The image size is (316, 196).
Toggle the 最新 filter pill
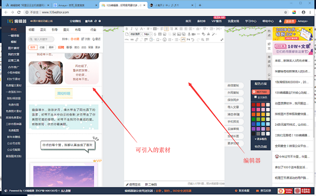51,47
